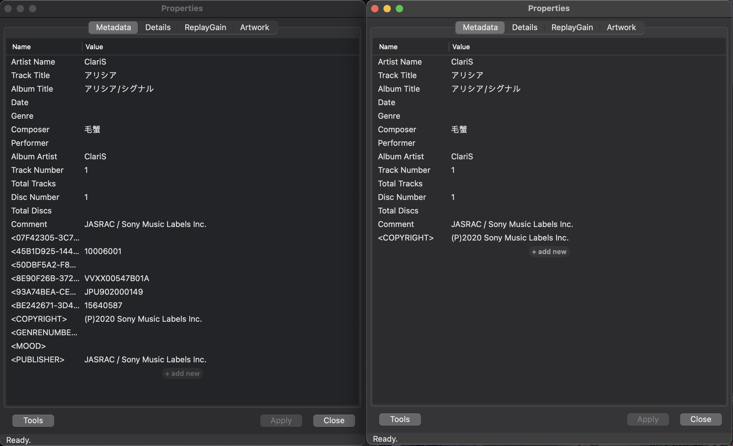This screenshot has height=446, width=733.
Task: Open Details tab in left Properties window
Action: (x=158, y=27)
